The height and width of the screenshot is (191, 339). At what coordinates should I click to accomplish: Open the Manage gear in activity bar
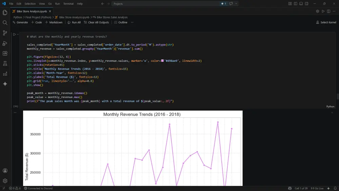(x=5, y=180)
